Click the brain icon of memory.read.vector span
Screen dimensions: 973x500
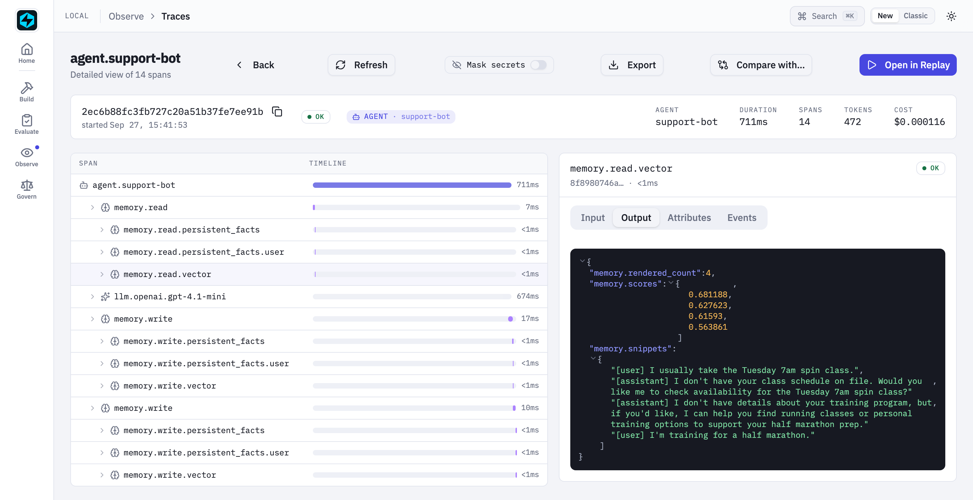(115, 274)
